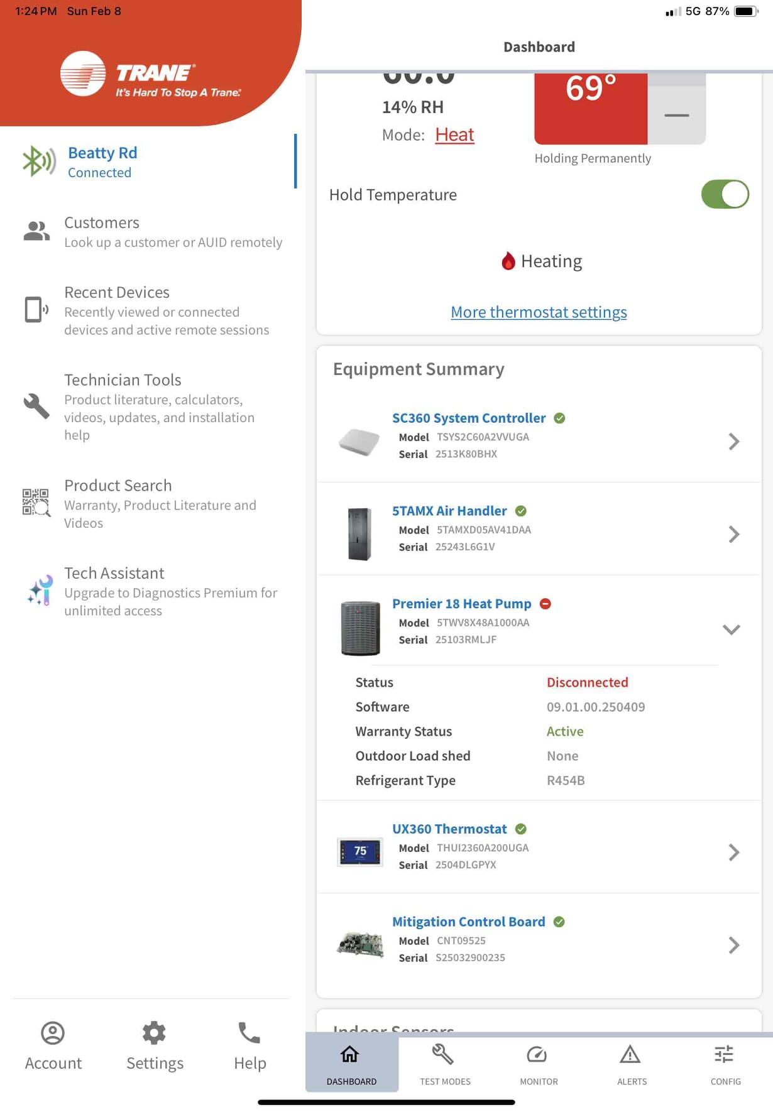Open the 5TAMX Air Handler title link

pos(449,511)
